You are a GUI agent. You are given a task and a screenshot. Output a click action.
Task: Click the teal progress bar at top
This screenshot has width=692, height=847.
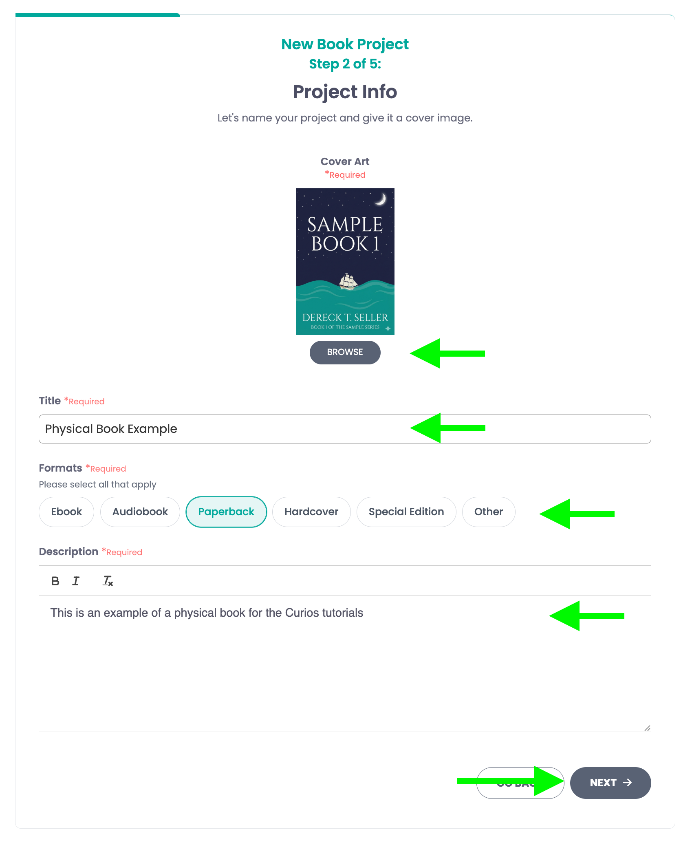click(98, 15)
